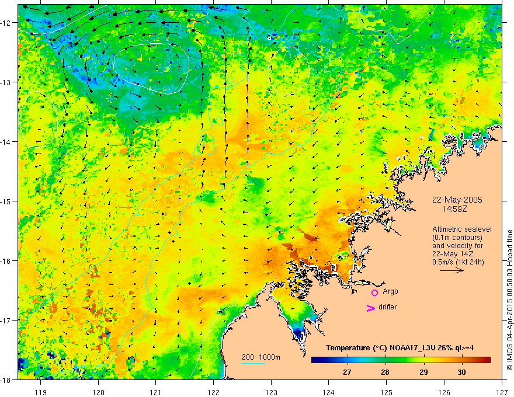Click the latitude label -18

click(x=6, y=379)
